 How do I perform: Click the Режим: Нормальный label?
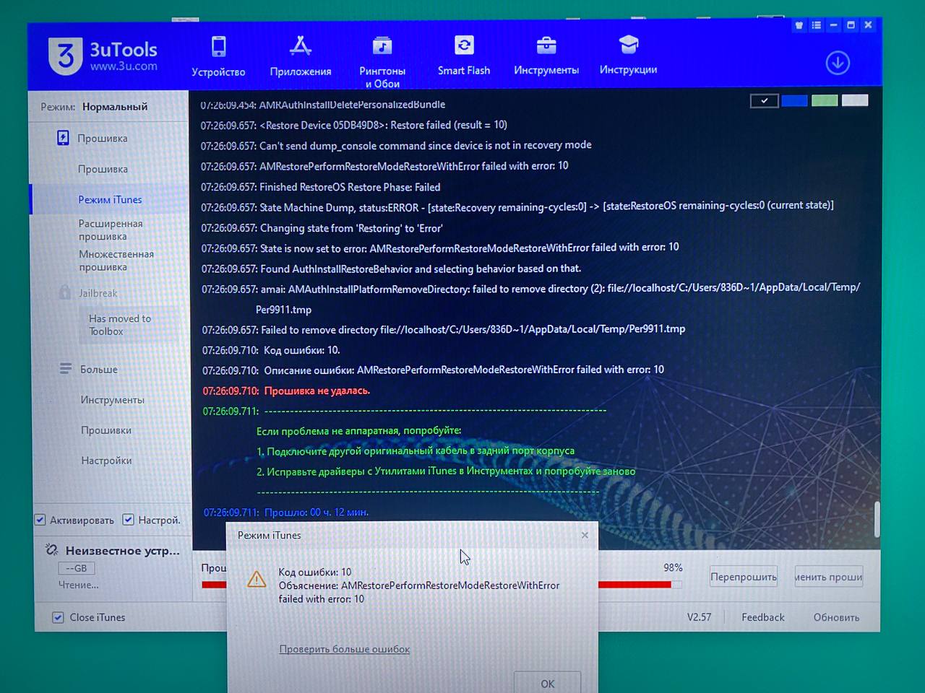click(94, 106)
